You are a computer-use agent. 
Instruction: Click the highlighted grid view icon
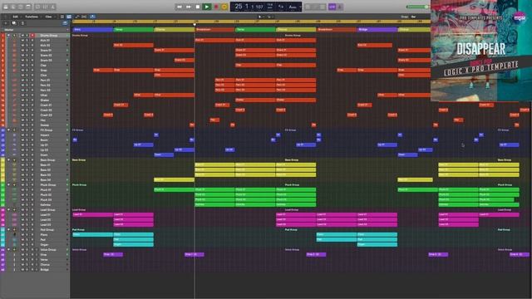point(69,17)
